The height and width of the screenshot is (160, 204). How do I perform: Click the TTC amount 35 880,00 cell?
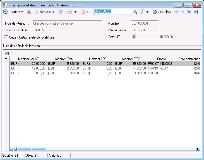coord(139,64)
